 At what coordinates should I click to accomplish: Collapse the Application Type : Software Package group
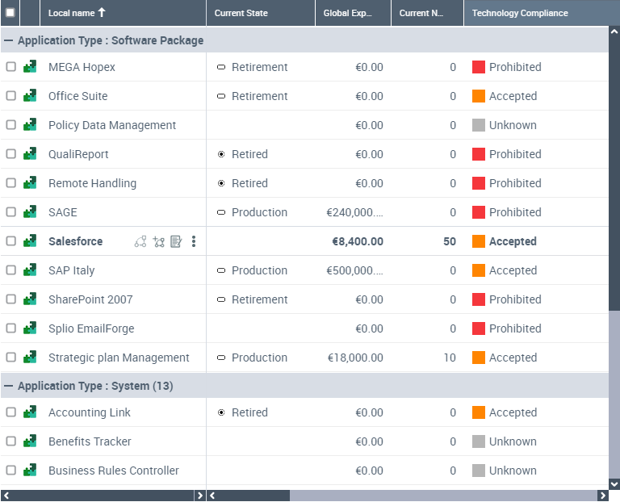pos(8,40)
